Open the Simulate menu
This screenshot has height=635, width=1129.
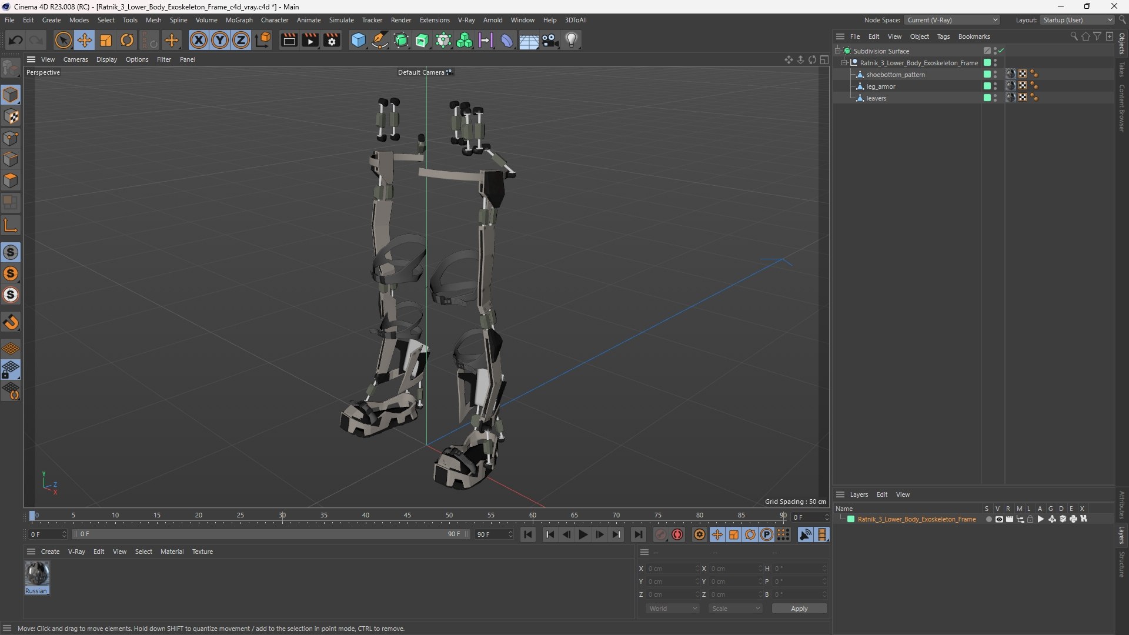(341, 20)
